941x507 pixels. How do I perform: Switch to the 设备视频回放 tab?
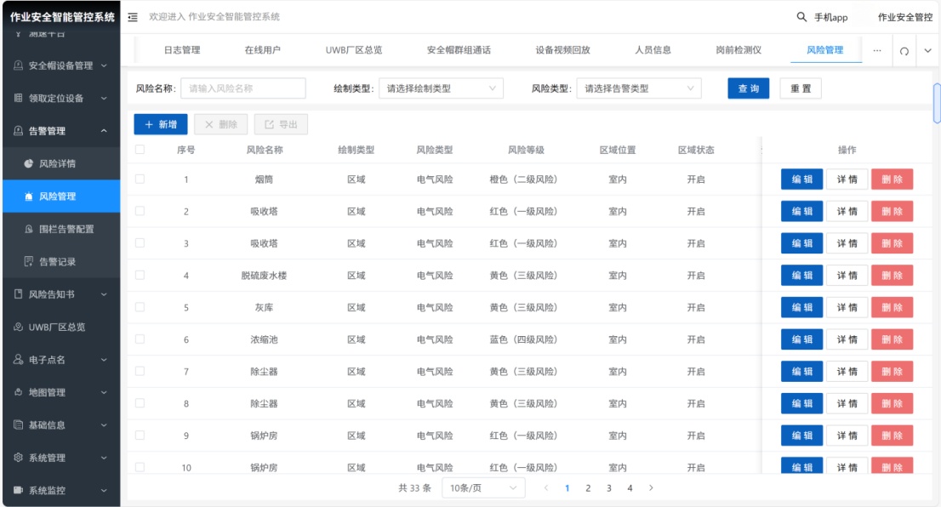pos(562,50)
